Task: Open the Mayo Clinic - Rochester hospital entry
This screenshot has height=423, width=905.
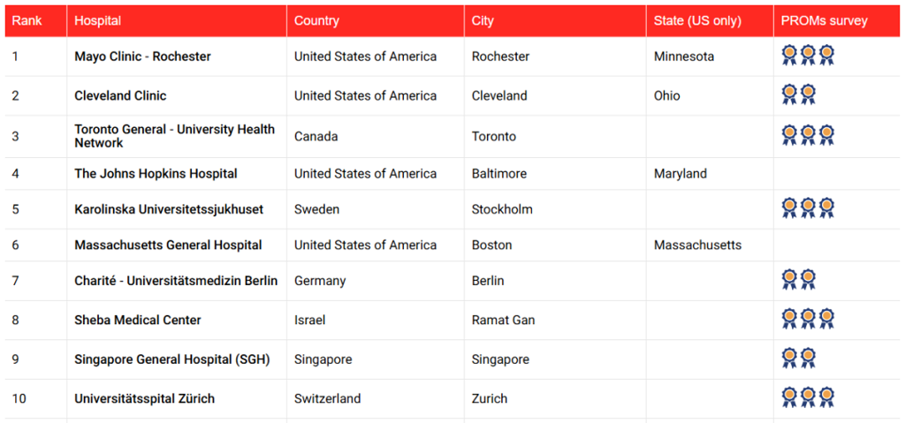Action: [x=142, y=57]
